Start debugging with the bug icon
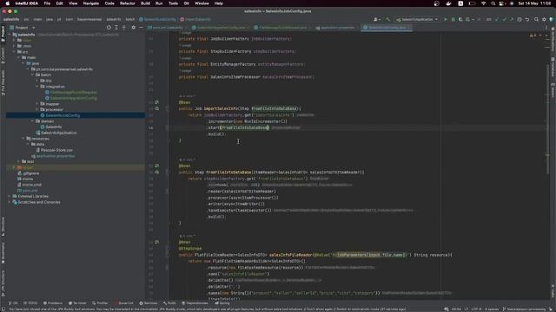Image resolution: width=556 pixels, height=312 pixels. pyautogui.click(x=453, y=19)
